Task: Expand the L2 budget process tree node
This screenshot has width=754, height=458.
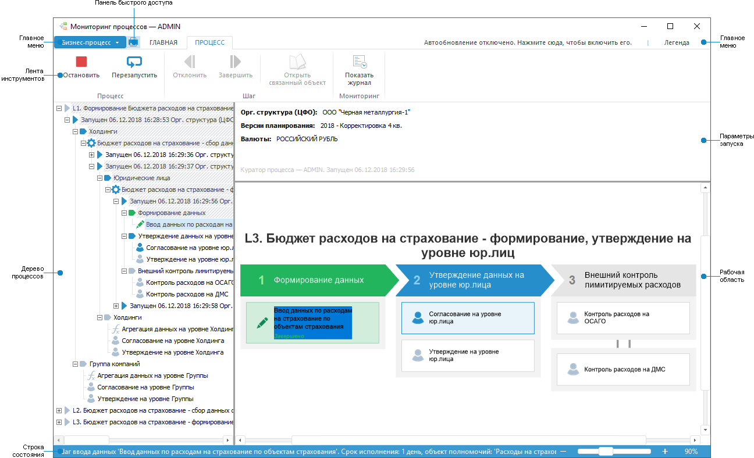Action: [59, 410]
